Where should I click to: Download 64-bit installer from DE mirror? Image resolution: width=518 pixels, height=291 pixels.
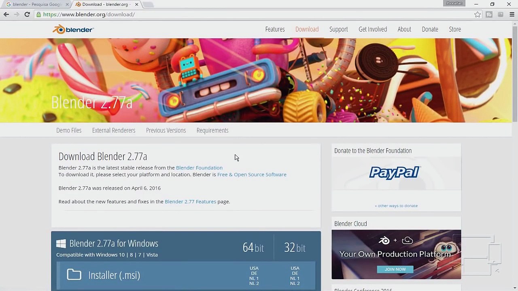click(254, 273)
